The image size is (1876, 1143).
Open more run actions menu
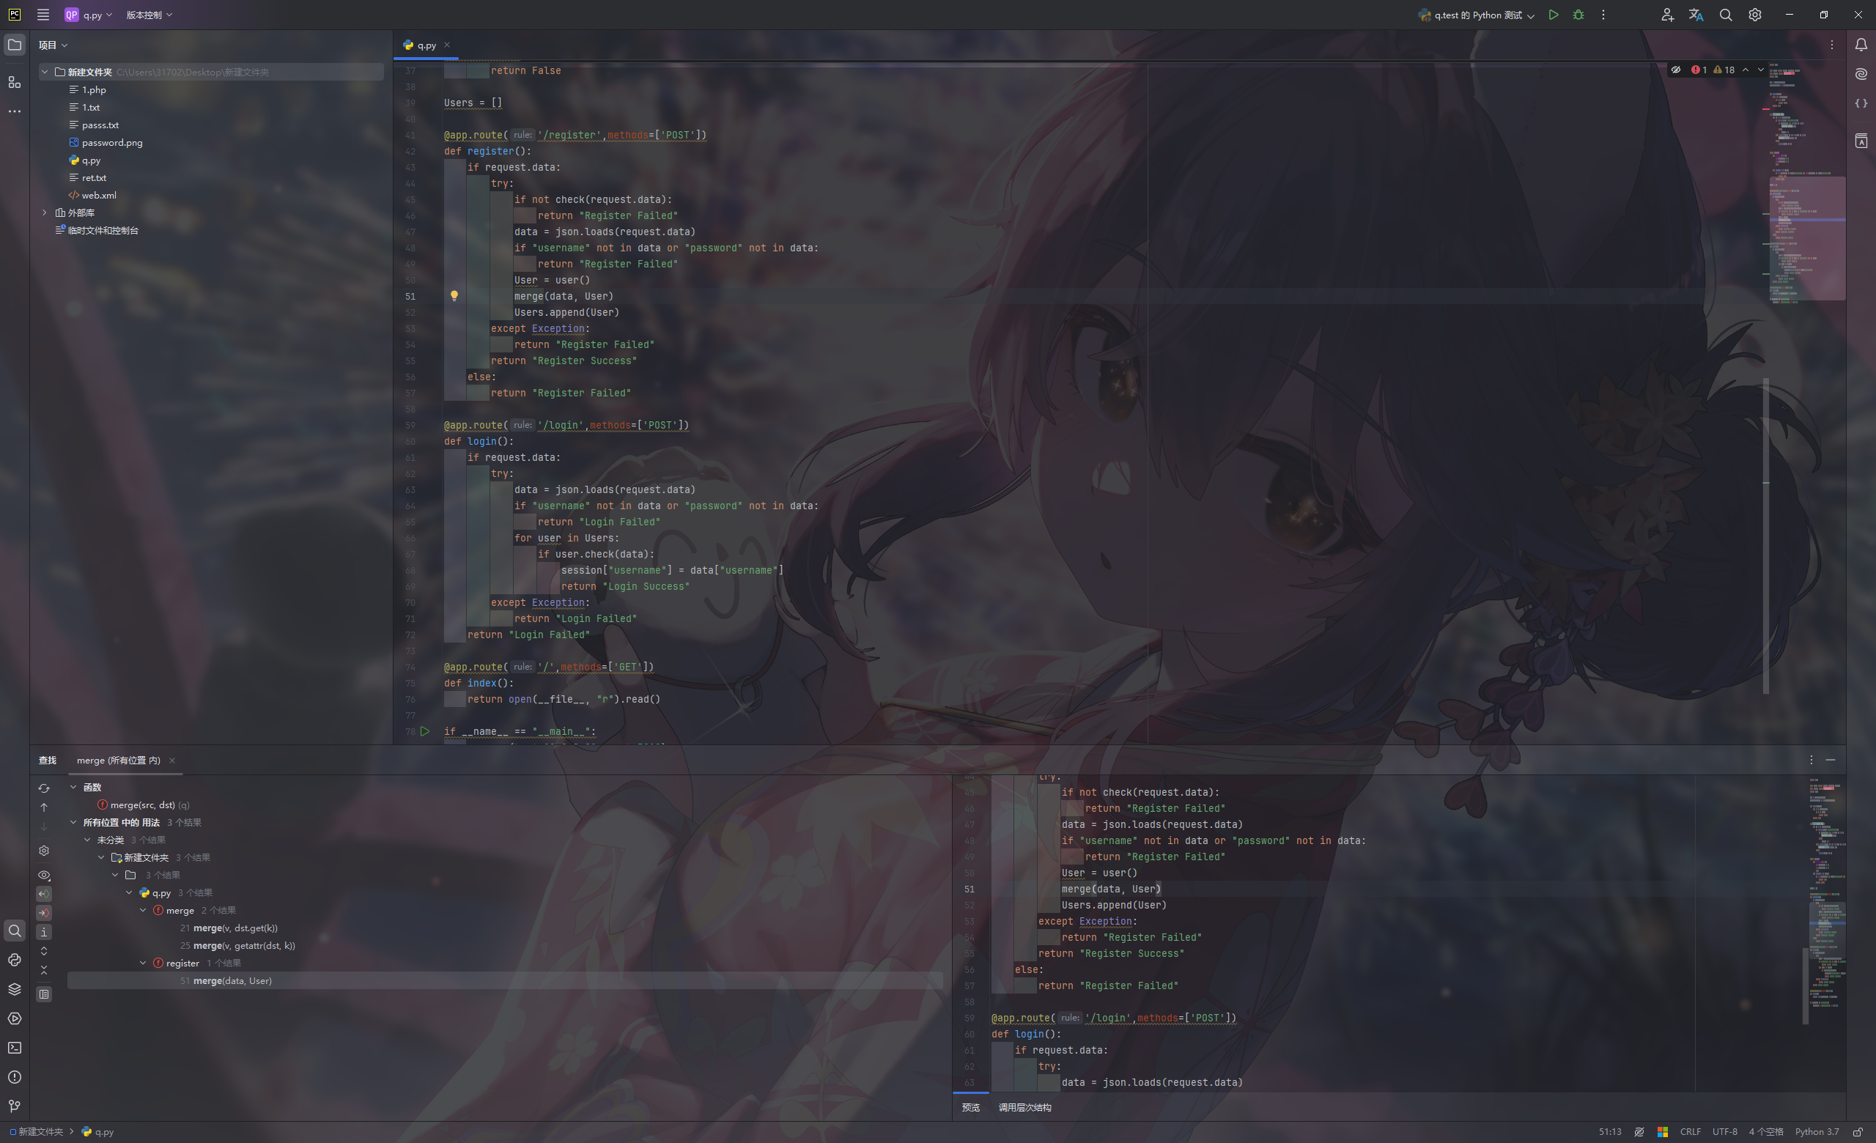1603,15
